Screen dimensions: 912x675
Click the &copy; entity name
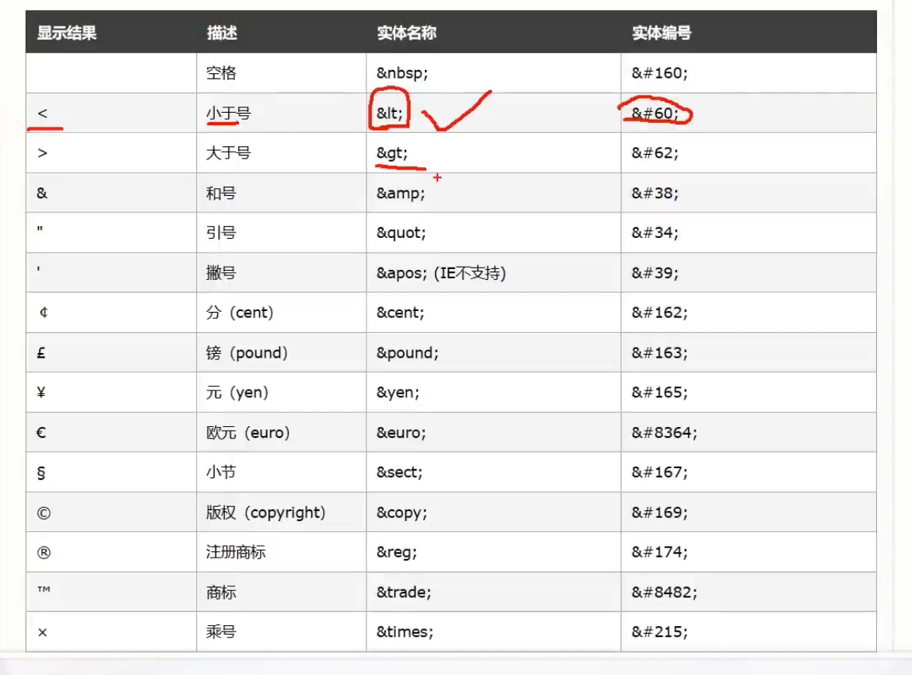click(x=402, y=512)
